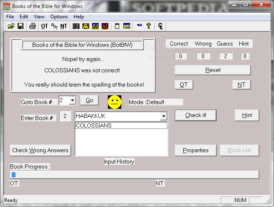The width and height of the screenshot is (274, 207).
Task: Click the Hint count box
Action: click(x=245, y=56)
